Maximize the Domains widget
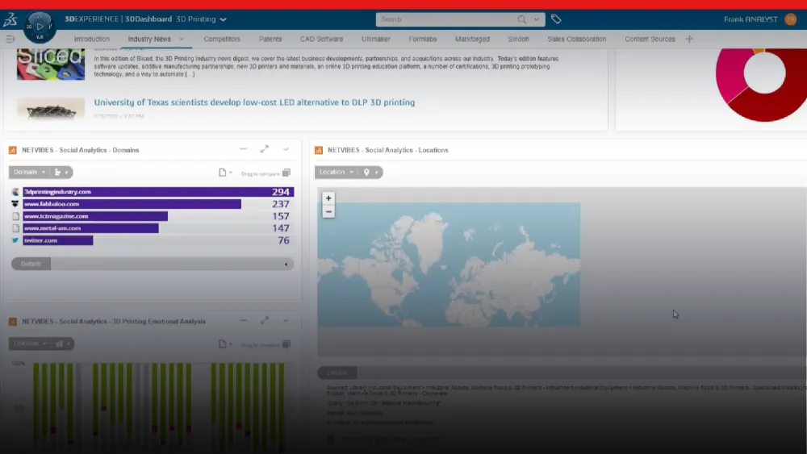The width and height of the screenshot is (807, 454). 265,149
